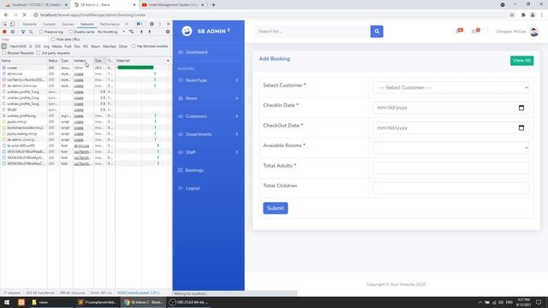Submit the booking form

point(276,208)
